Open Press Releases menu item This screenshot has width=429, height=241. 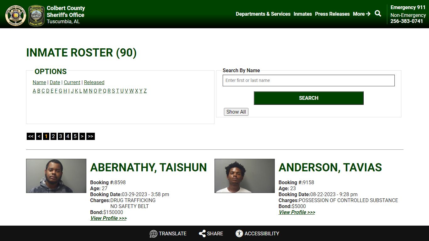[332, 14]
